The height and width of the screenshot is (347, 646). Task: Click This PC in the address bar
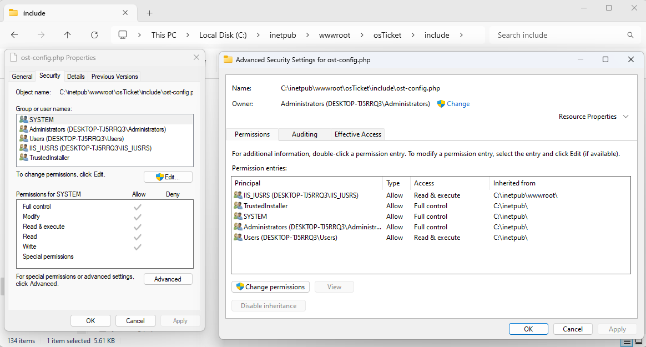coord(164,35)
